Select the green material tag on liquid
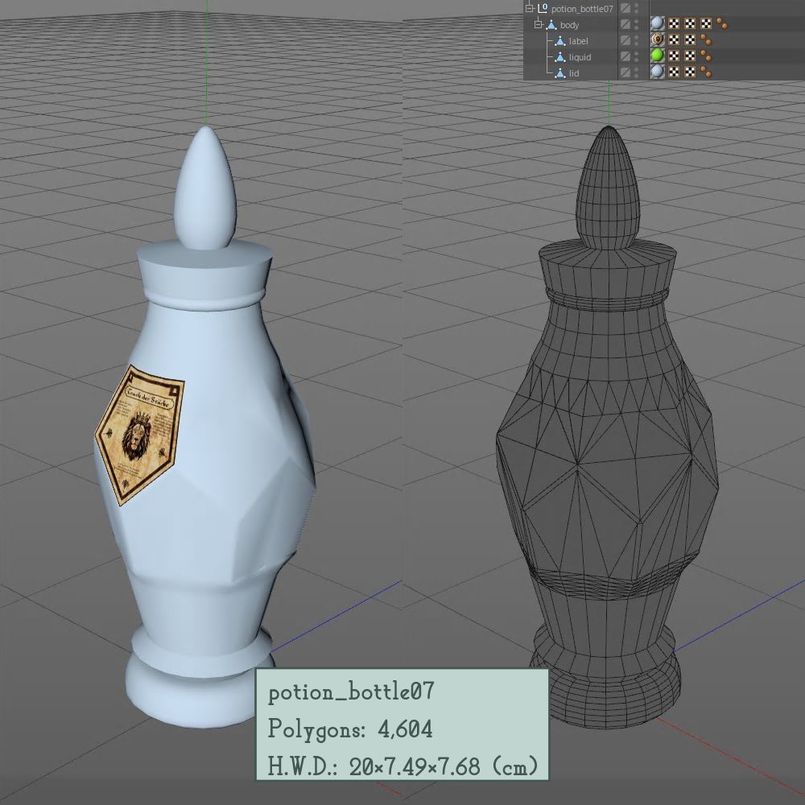The image size is (805, 805). pyautogui.click(x=658, y=56)
